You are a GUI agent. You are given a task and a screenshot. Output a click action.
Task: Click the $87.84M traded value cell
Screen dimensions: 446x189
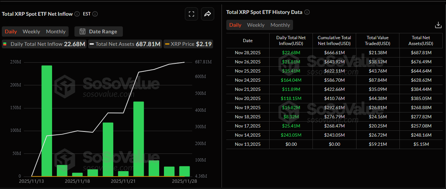(378, 80)
